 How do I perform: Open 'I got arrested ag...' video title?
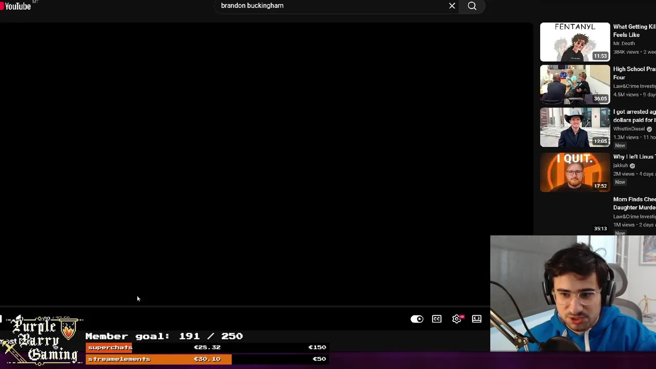pyautogui.click(x=634, y=116)
